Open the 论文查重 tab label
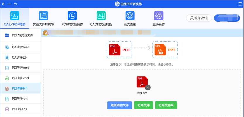Screen dimensions: 244x117 [130, 25]
